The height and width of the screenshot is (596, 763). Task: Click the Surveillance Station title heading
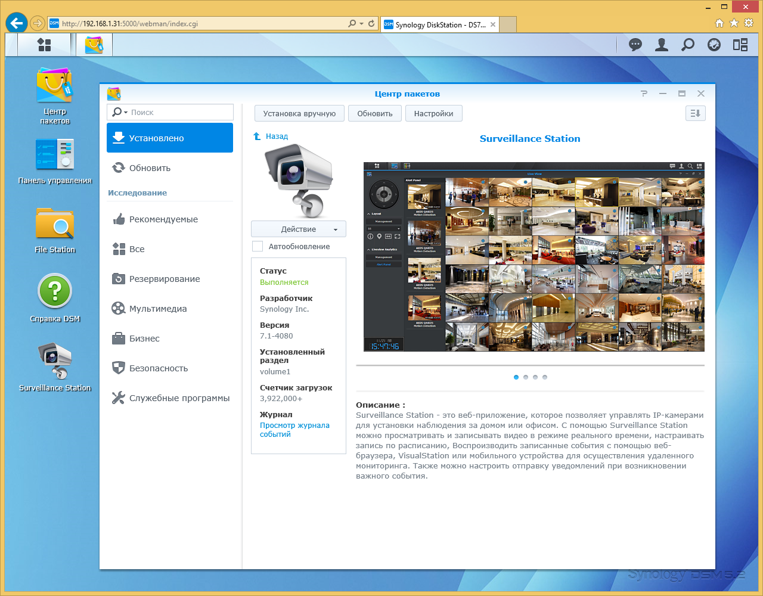tap(530, 138)
